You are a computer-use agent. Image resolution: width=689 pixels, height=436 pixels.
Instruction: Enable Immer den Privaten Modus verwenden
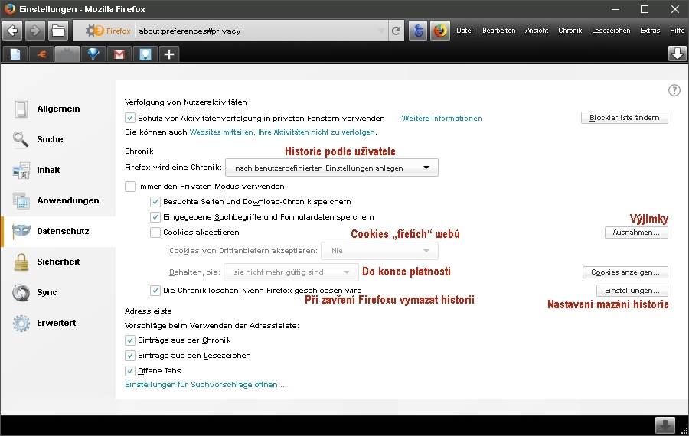click(129, 186)
